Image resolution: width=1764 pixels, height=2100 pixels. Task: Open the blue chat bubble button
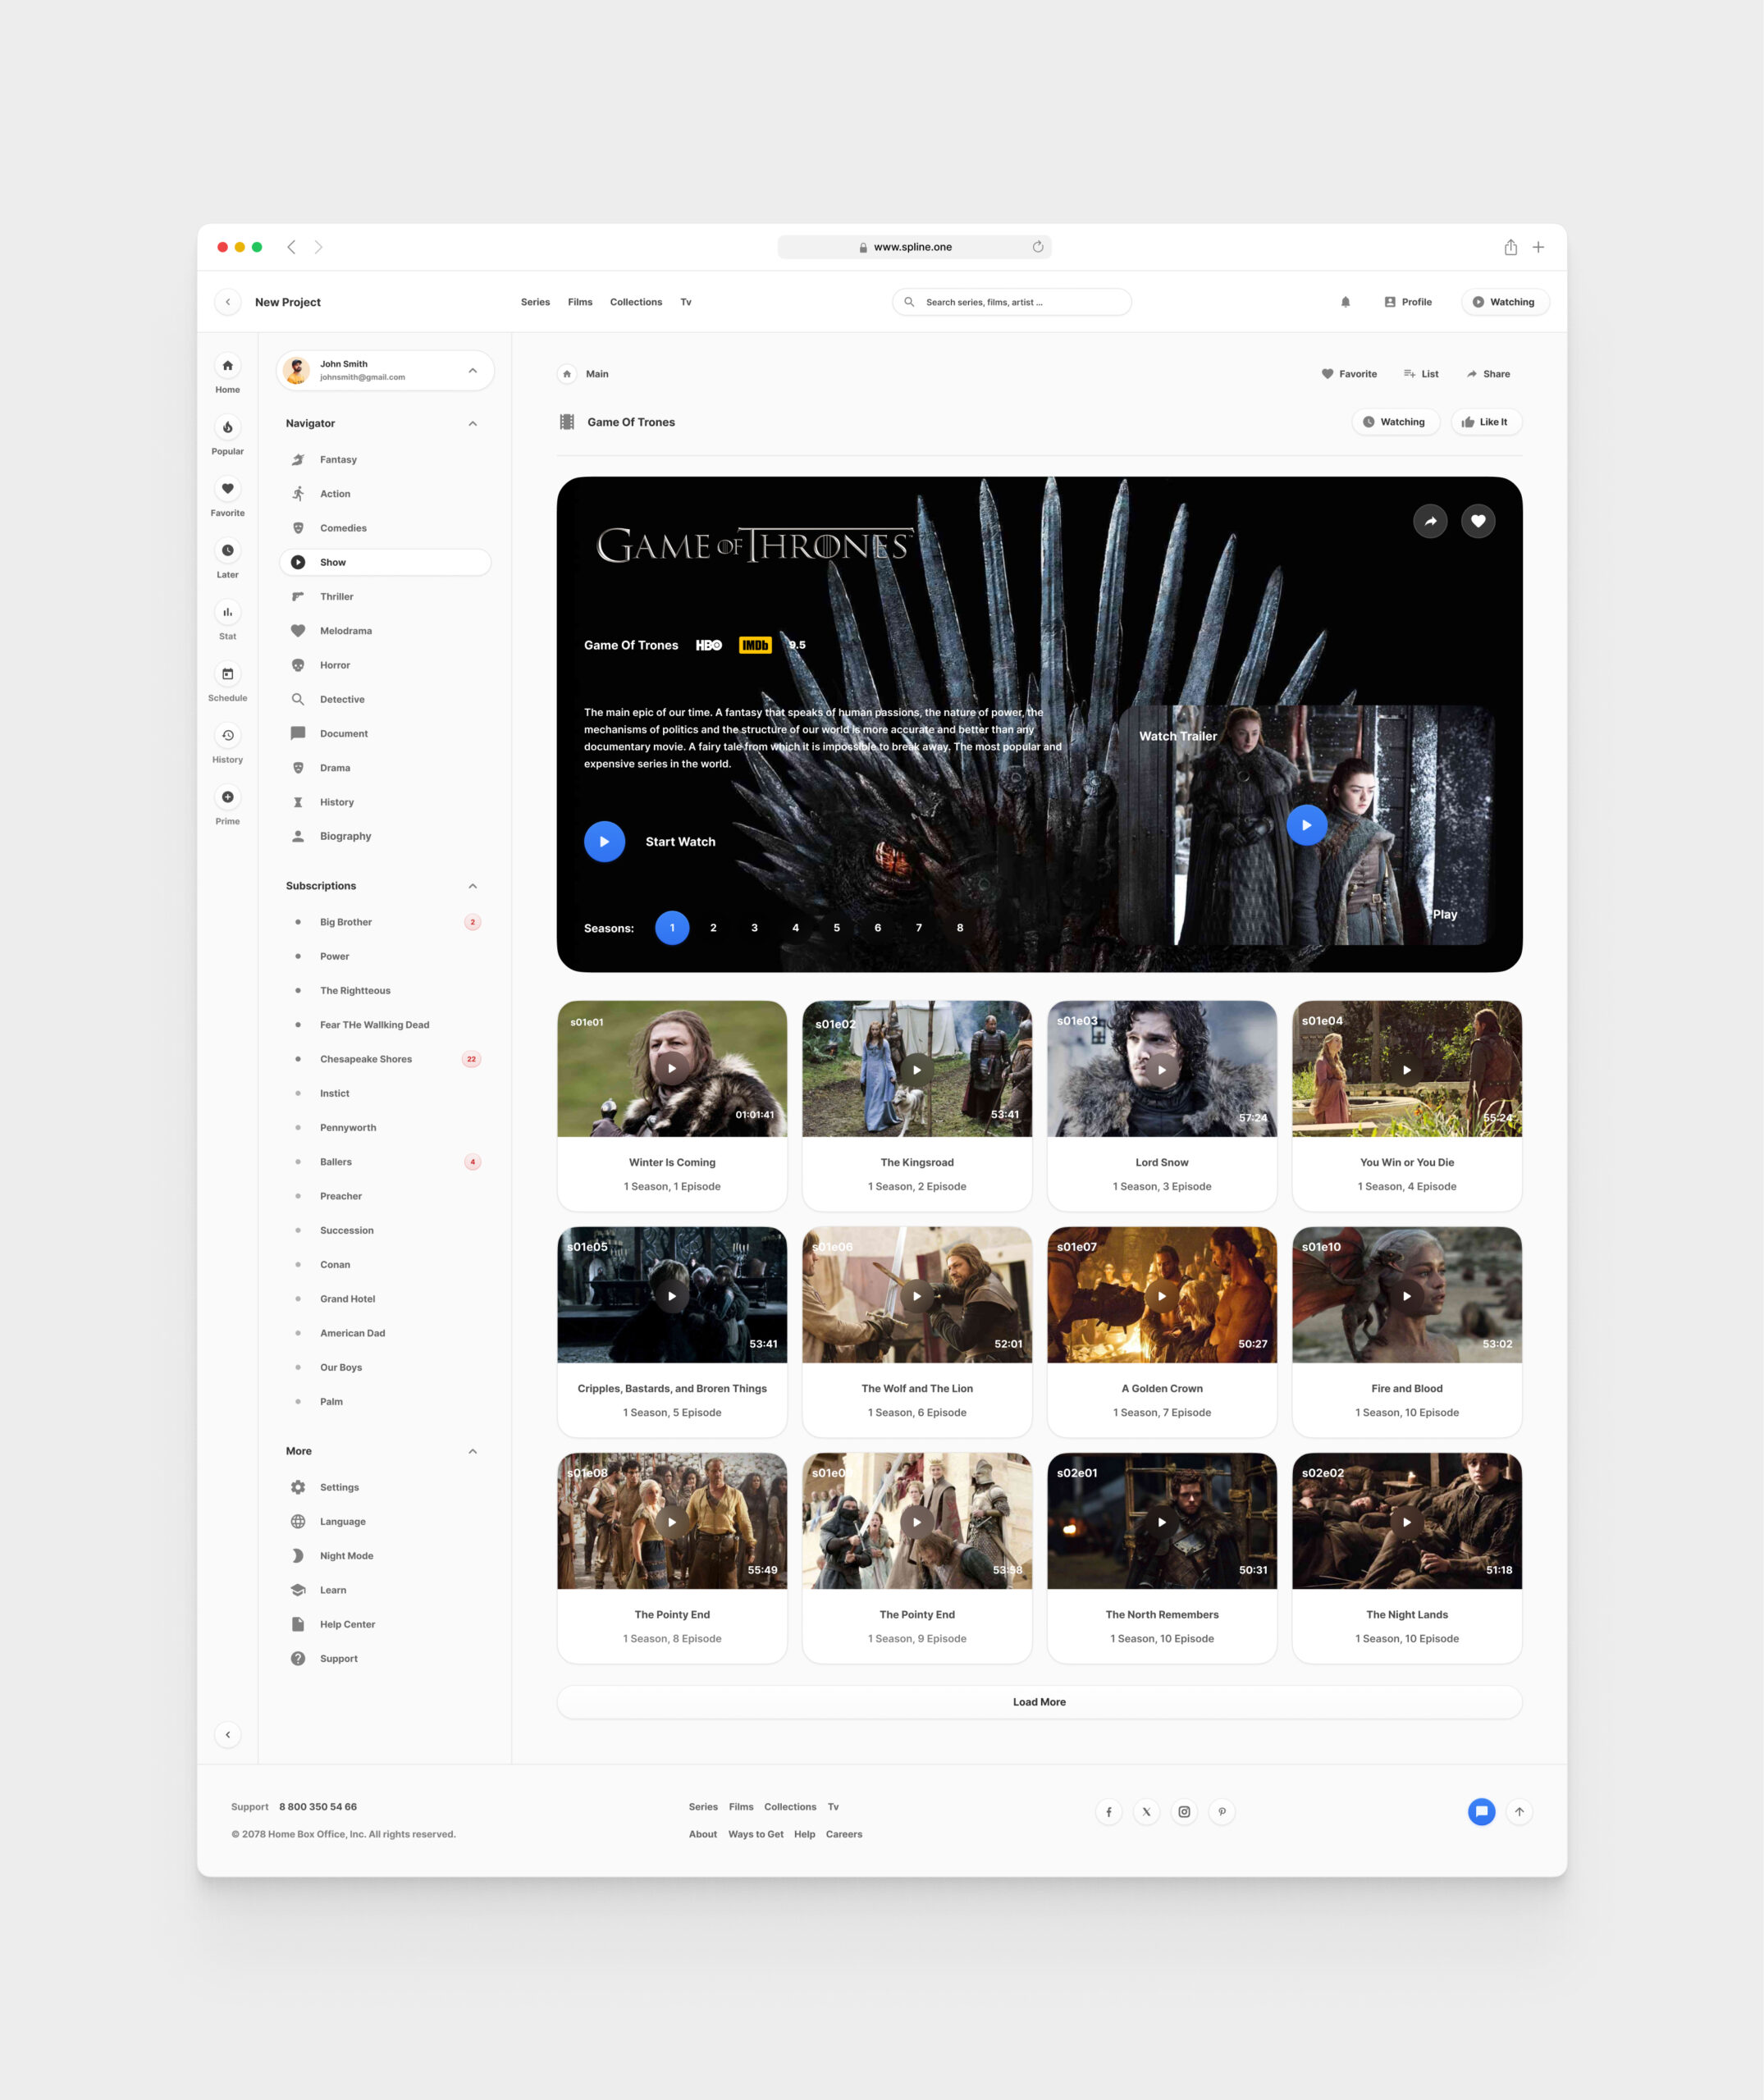click(x=1481, y=1812)
